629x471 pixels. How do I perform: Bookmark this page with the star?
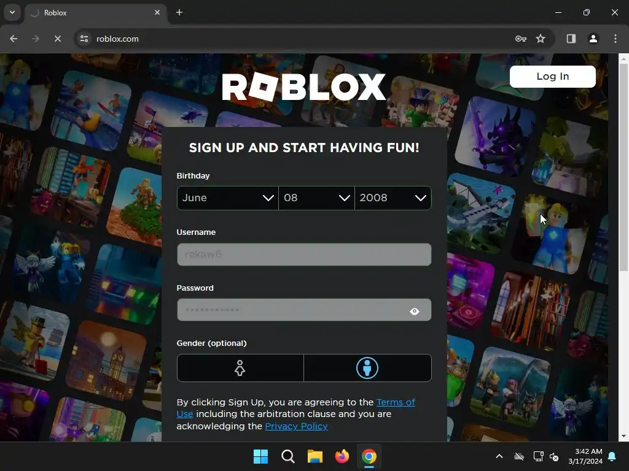[x=541, y=39]
